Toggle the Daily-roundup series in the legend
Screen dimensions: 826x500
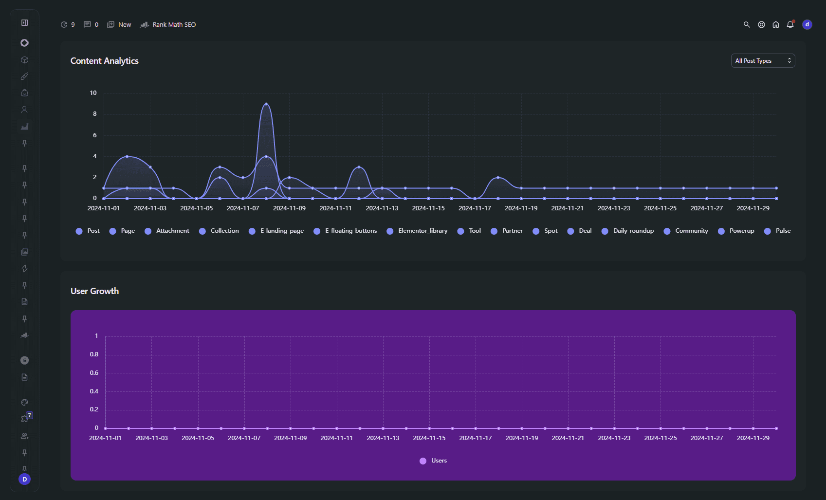pos(628,231)
